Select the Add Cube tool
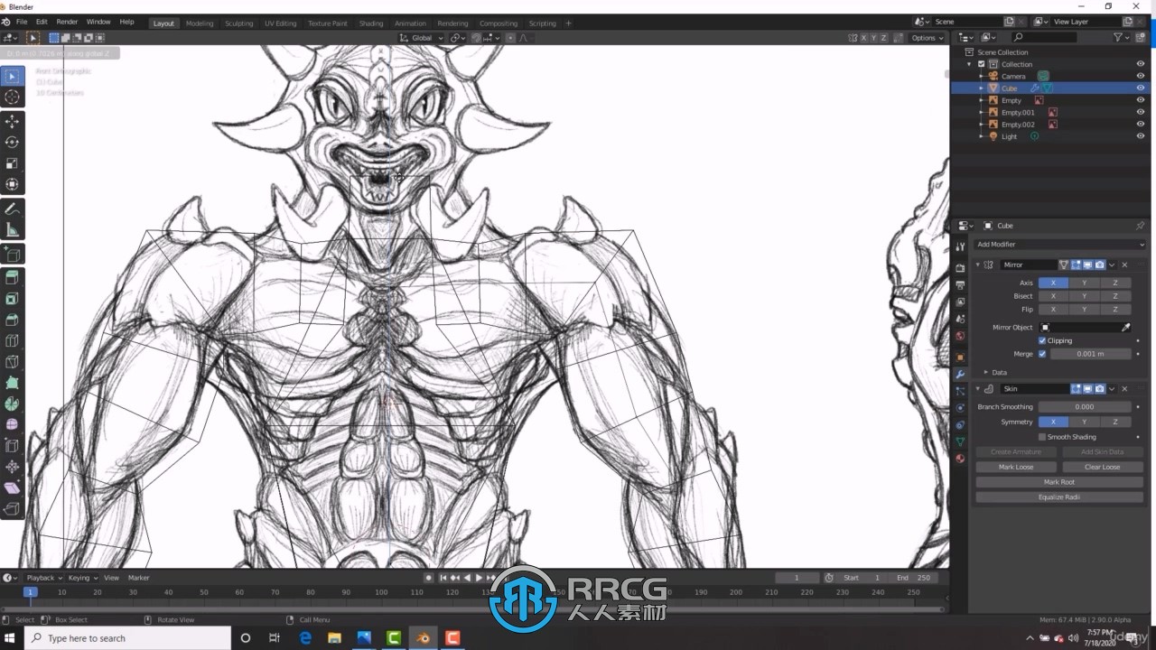Screen dimensions: 1156x650 12,254
